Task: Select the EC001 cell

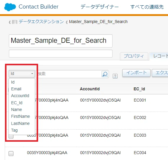Action: (140, 100)
